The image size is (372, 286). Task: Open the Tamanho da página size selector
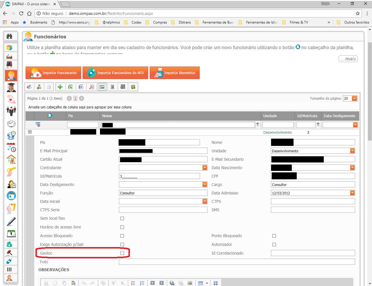pyautogui.click(x=355, y=98)
